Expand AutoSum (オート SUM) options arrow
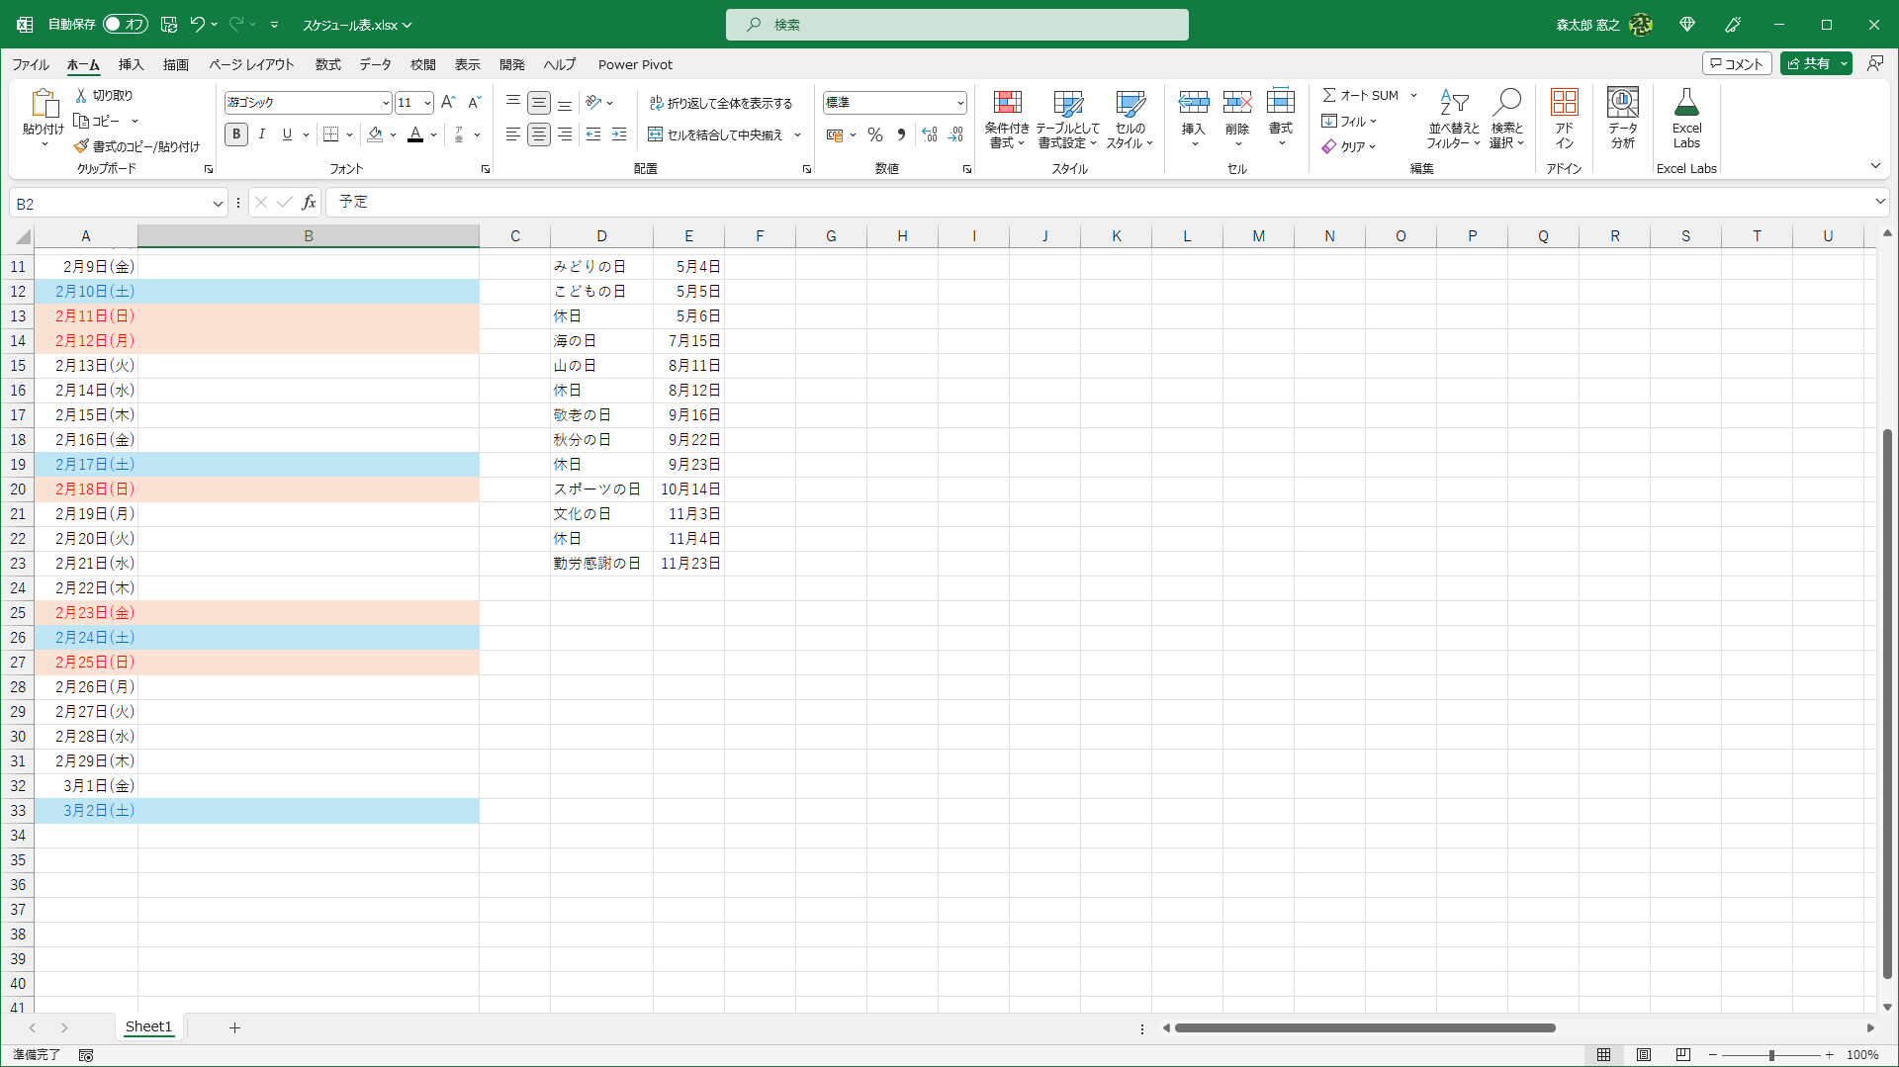 point(1413,96)
